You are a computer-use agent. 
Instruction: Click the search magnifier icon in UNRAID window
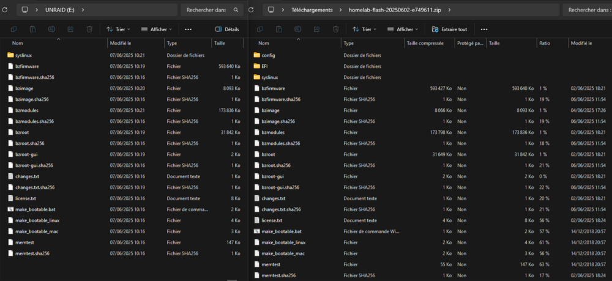pyautogui.click(x=236, y=10)
